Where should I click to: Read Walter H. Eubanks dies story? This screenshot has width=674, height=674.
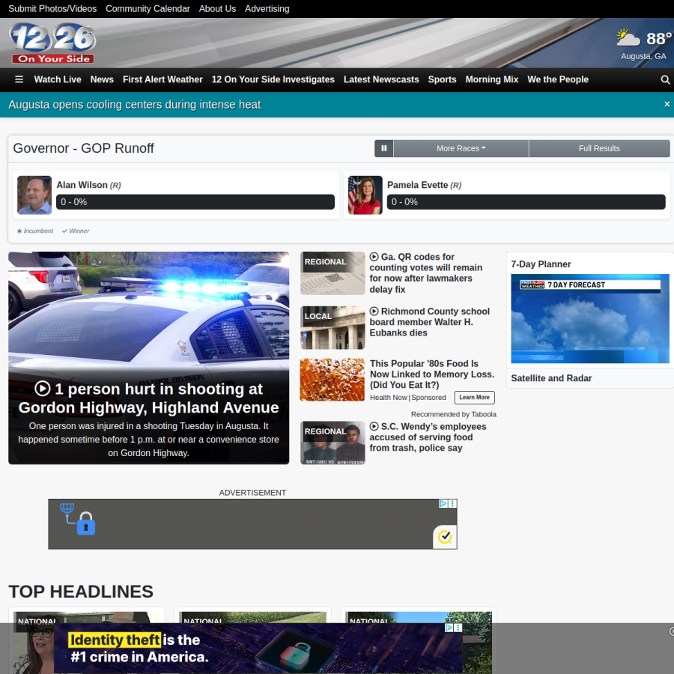(x=429, y=322)
